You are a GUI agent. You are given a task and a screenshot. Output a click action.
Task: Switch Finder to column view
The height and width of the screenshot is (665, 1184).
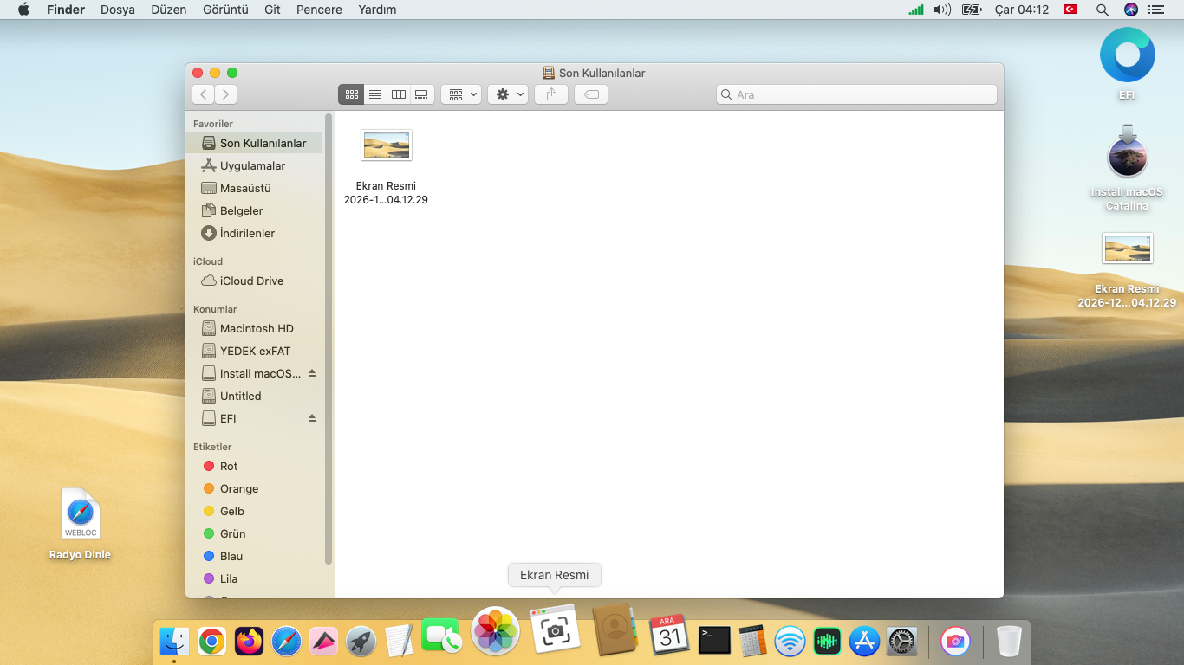coord(399,94)
